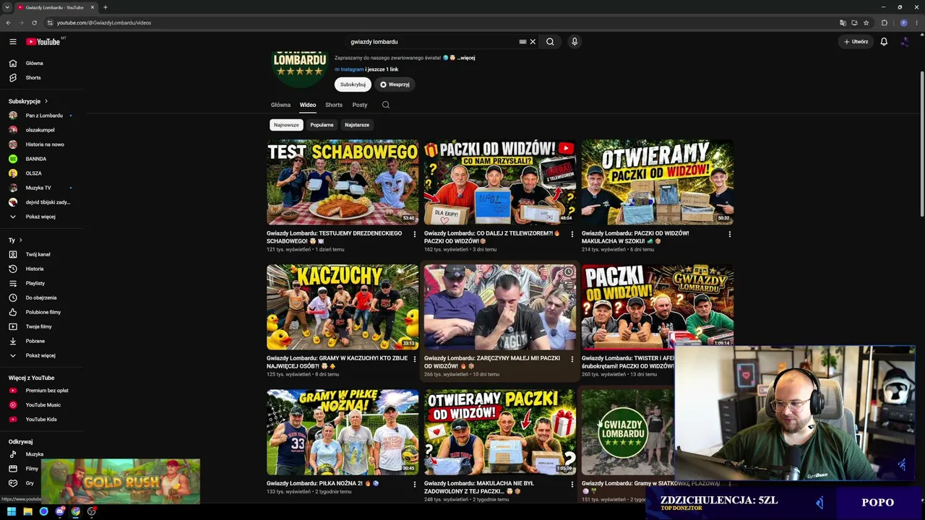Open Chrome tab search dropdown arrow
Screen dimensions: 925x520
8,7
